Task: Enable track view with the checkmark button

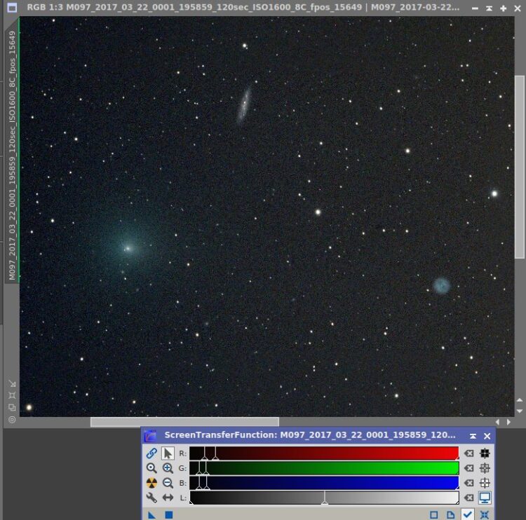Action: coord(467,514)
